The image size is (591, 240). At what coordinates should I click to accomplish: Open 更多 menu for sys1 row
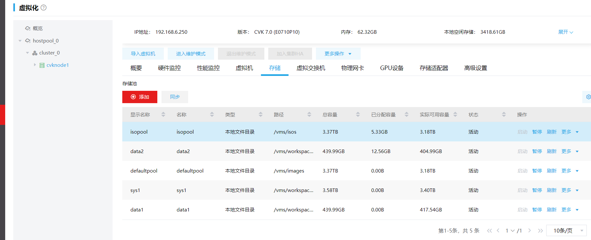(x=570, y=190)
